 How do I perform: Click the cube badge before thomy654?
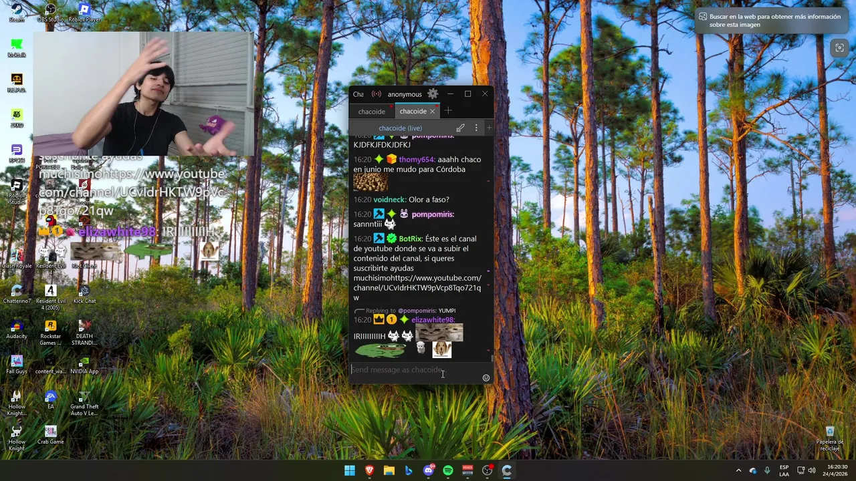point(391,160)
